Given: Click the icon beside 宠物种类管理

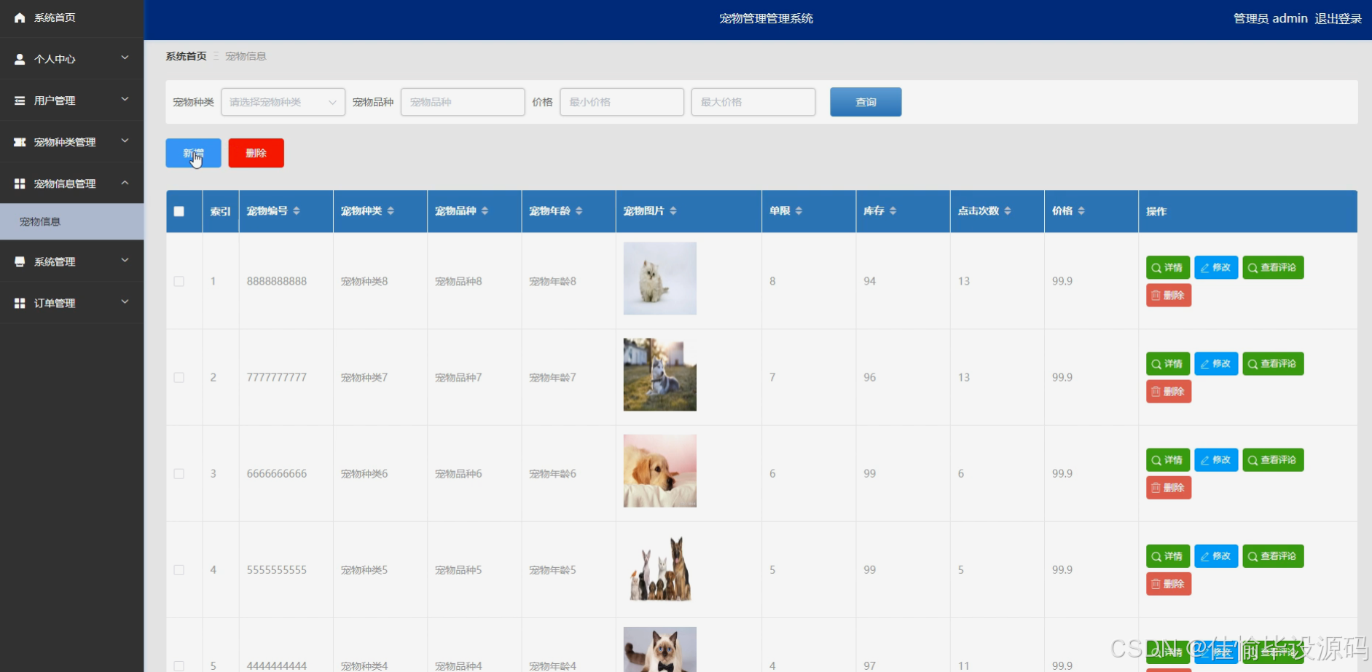Looking at the screenshot, I should 20,142.
